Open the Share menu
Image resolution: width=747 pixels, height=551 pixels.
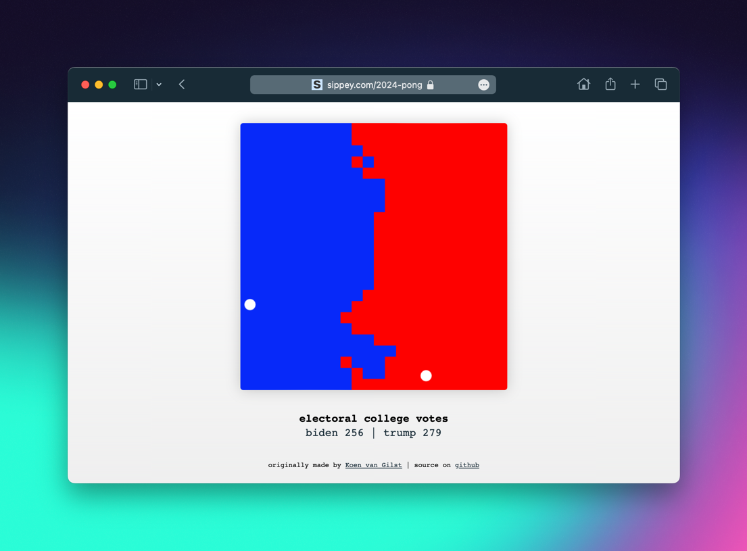[610, 85]
